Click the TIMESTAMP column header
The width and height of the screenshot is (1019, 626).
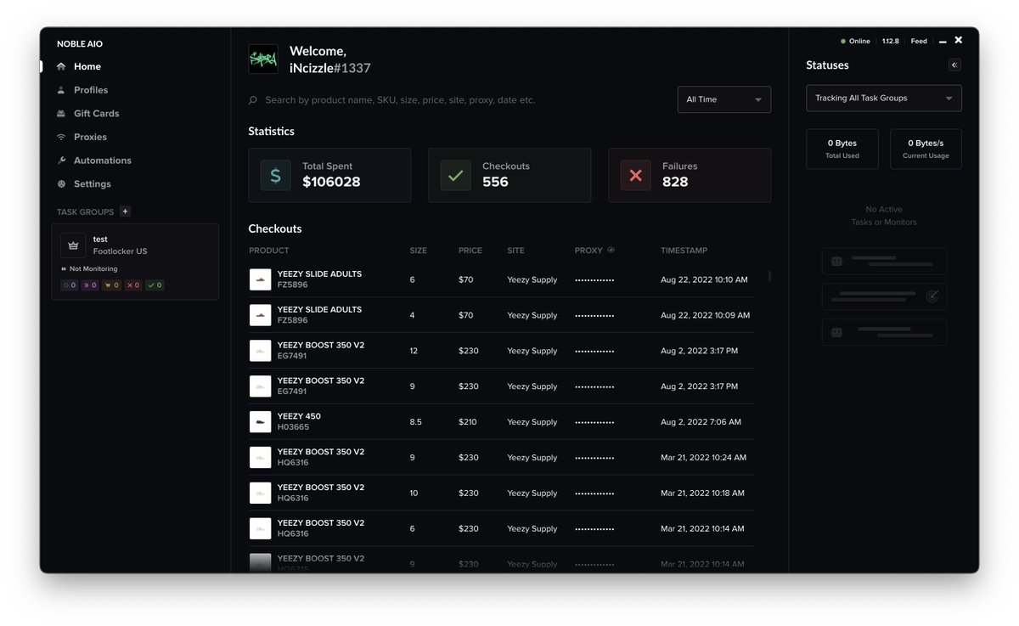(684, 251)
